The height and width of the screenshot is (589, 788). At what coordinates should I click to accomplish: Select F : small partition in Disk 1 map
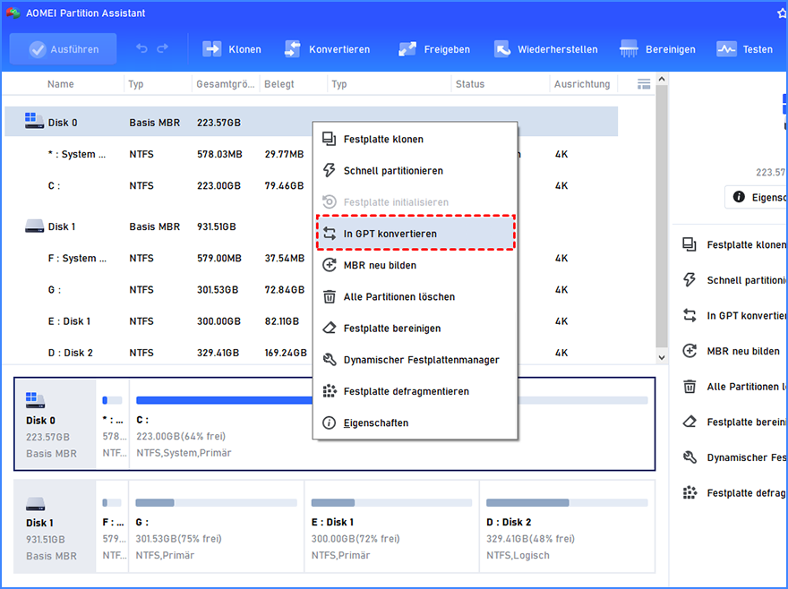click(112, 526)
